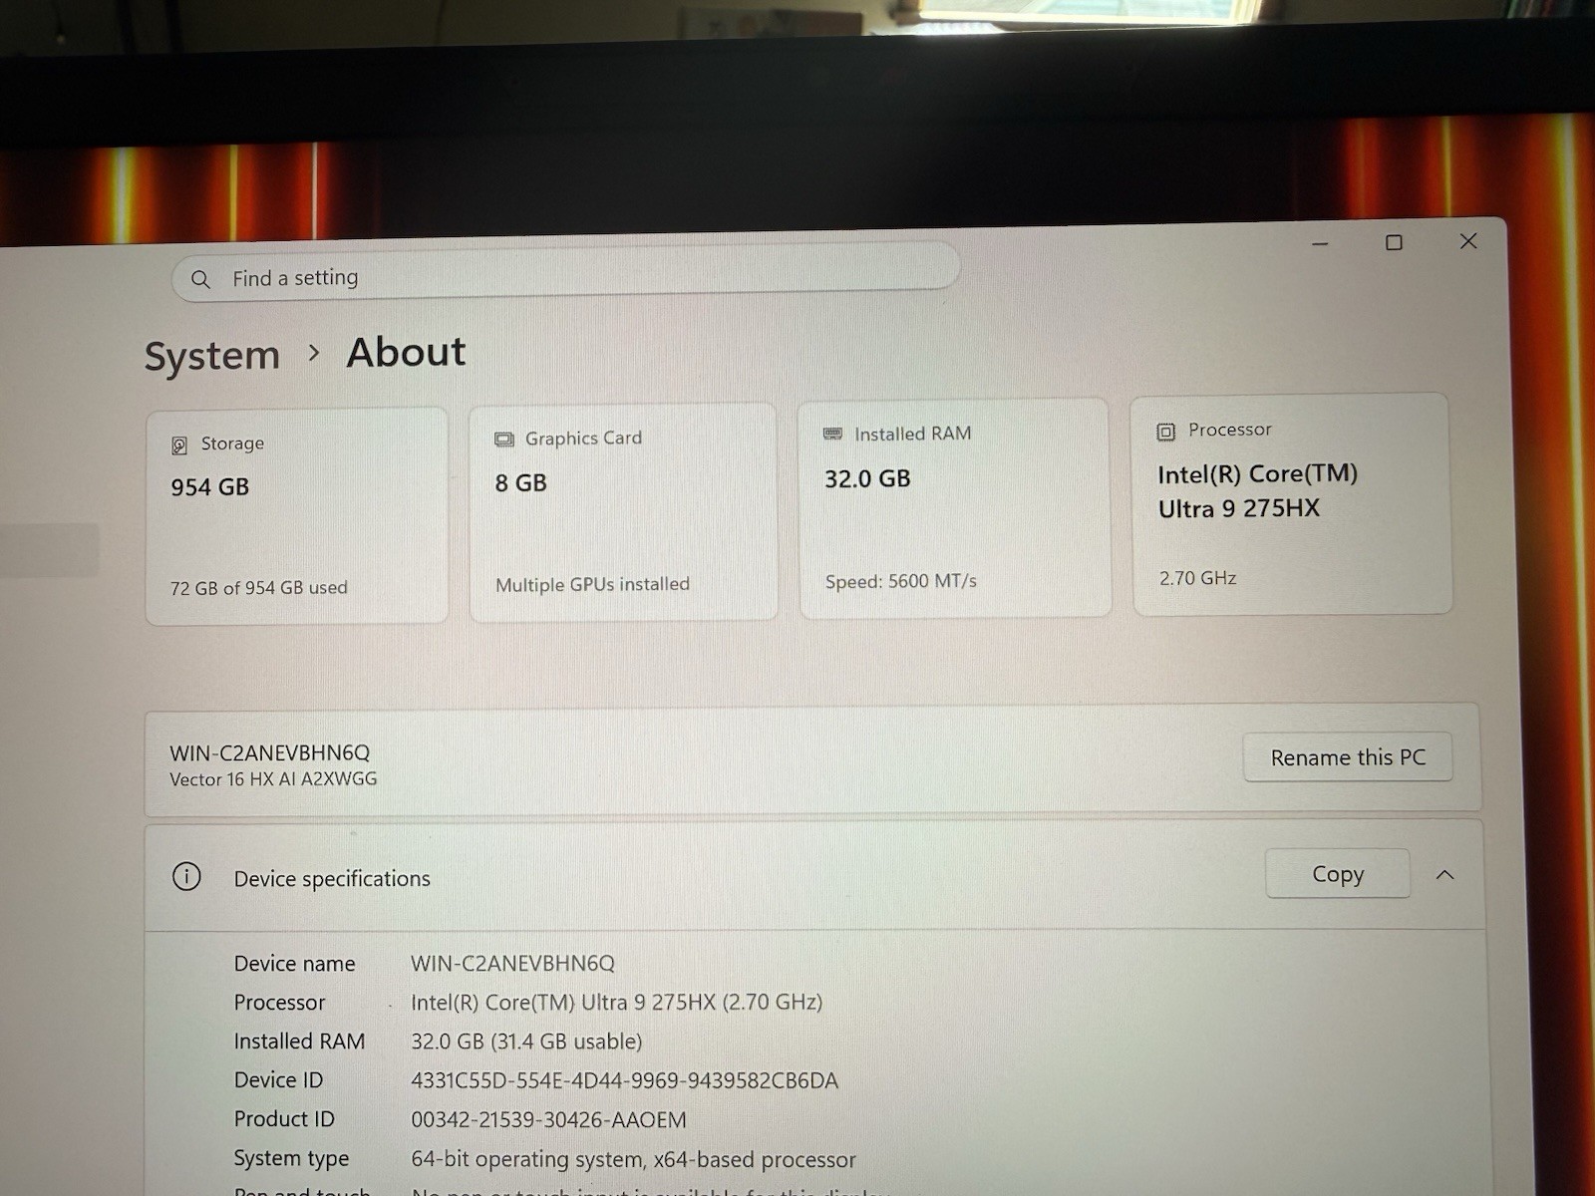This screenshot has height=1196, width=1595.
Task: Click Rename this PC button
Action: 1348,757
